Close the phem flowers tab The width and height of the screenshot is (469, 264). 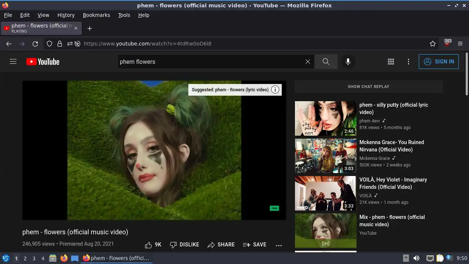tap(76, 28)
